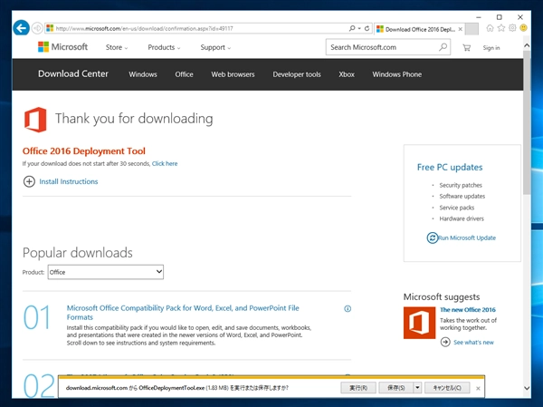Click the browser address bar URL

pos(197,28)
